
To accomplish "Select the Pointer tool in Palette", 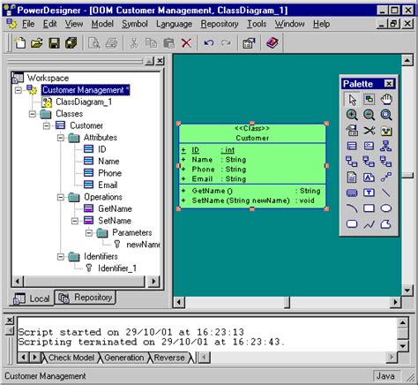I will click(352, 100).
